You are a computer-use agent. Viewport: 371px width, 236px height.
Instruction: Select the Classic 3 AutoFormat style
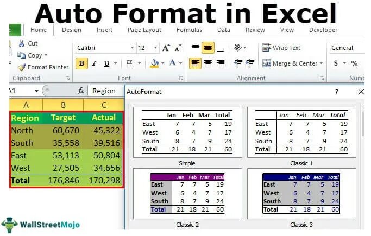click(301, 194)
